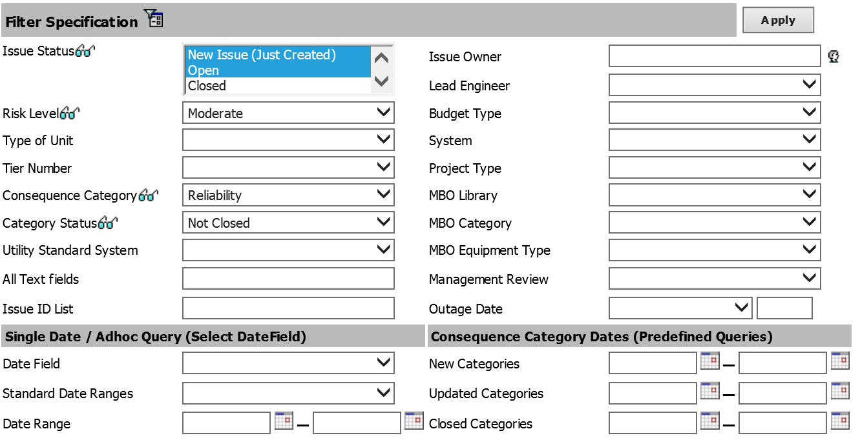Viewport: 860px width, 440px height.
Task: Open the Standard Date Ranges dropdown
Action: (x=288, y=393)
